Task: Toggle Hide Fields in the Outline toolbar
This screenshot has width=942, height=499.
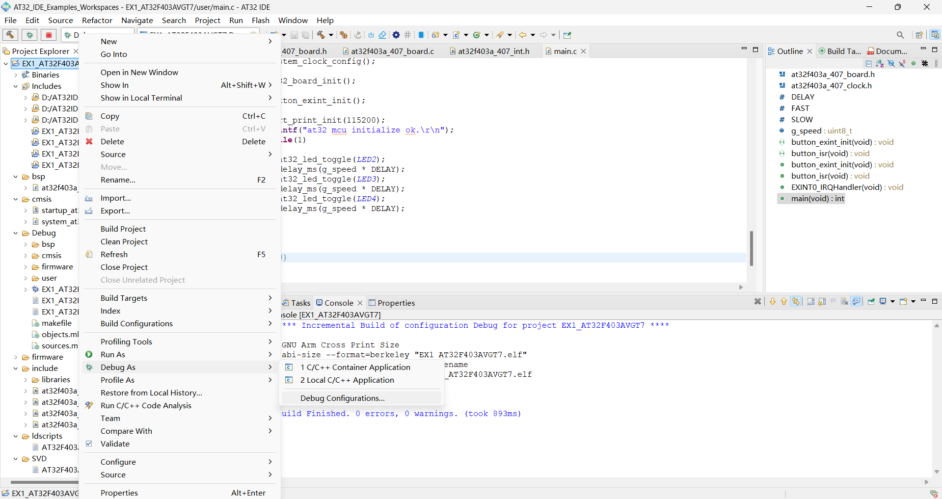Action: pyautogui.click(x=891, y=63)
